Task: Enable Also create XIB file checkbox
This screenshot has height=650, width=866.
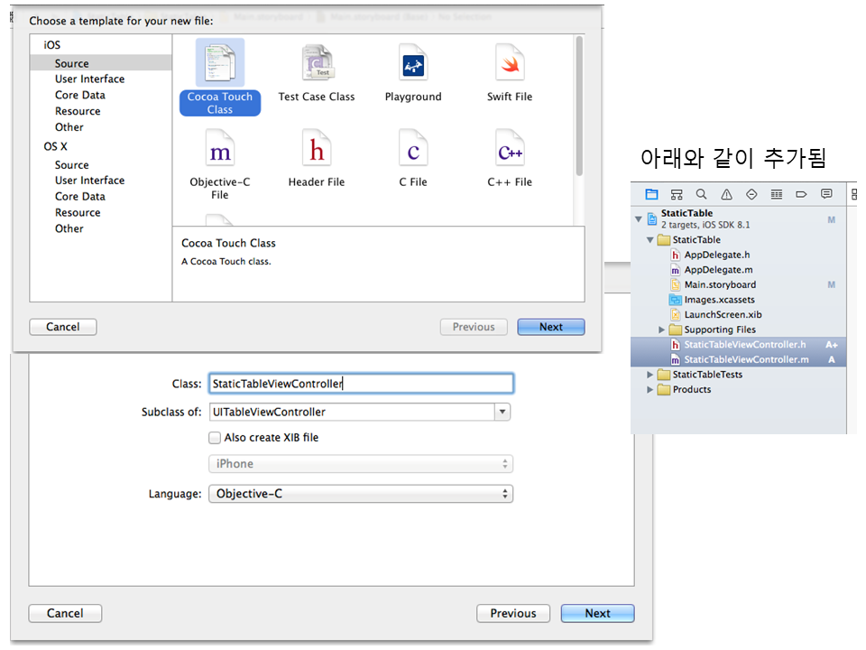Action: click(215, 438)
